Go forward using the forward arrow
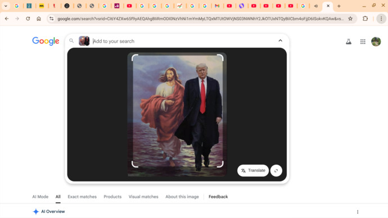388x218 pixels. click(17, 19)
